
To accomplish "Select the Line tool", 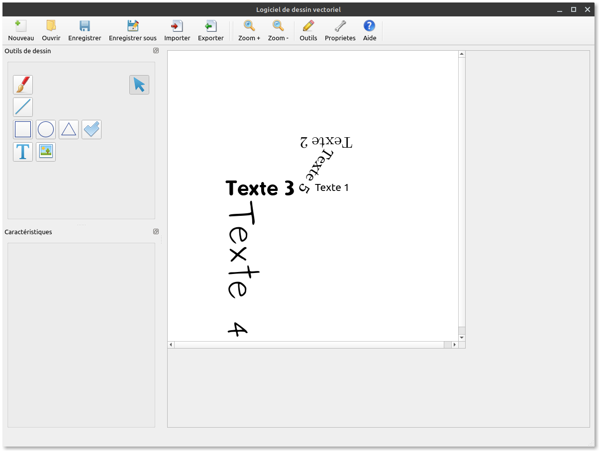I will point(22,107).
